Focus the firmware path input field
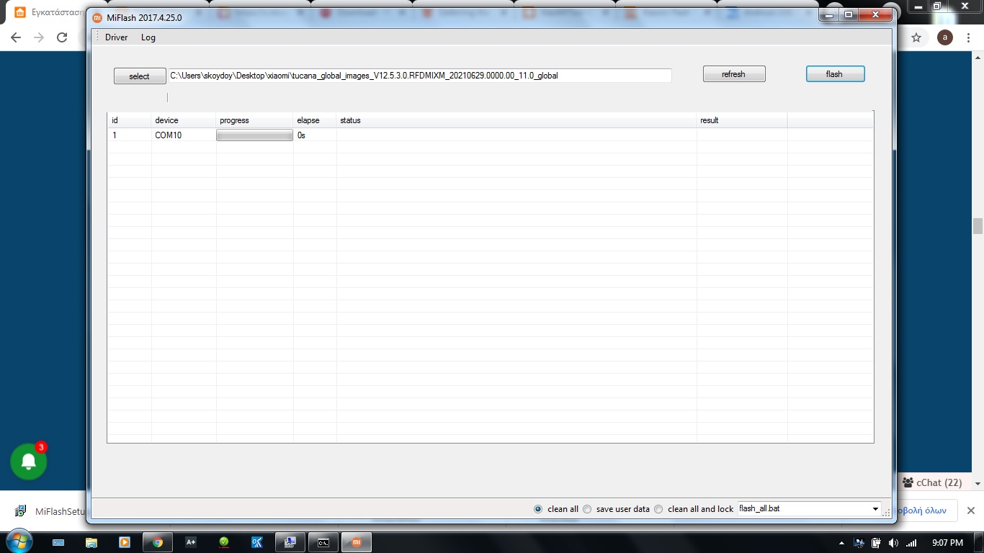984x553 pixels. [x=419, y=75]
